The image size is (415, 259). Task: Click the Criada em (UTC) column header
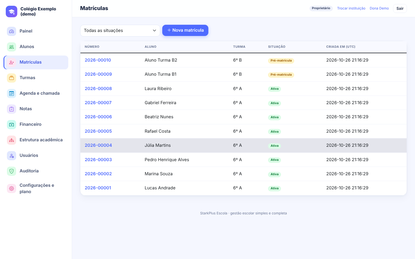[x=341, y=47]
